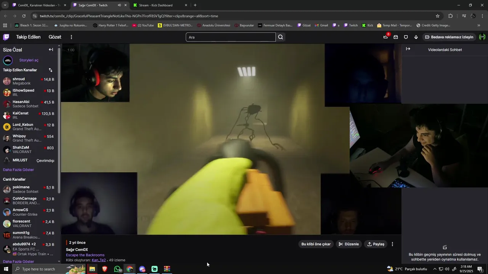Open the Bleach 1. Sezon bookmark
The width and height of the screenshot is (488, 274).
point(32,25)
